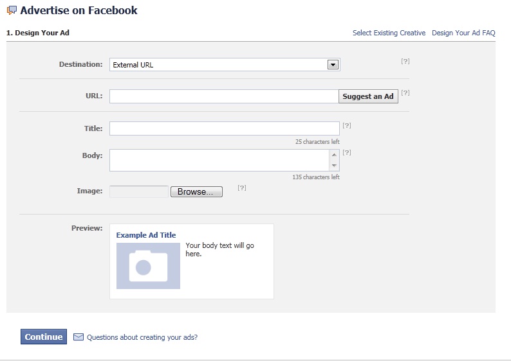511x361 pixels.
Task: Click the Body scrollbar down arrow
Action: (x=334, y=166)
